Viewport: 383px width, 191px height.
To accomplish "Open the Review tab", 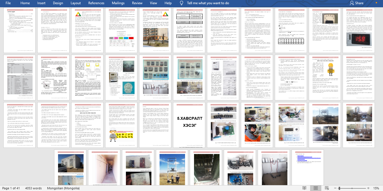I will [x=137, y=3].
